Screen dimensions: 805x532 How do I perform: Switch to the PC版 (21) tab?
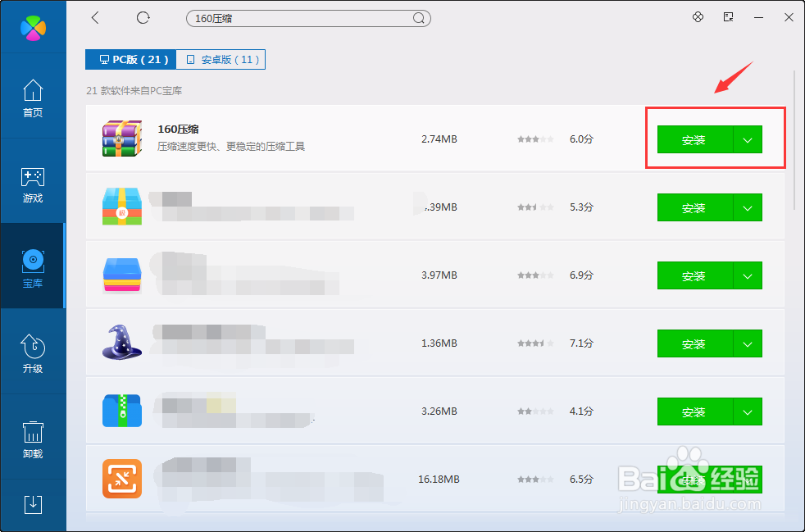131,60
